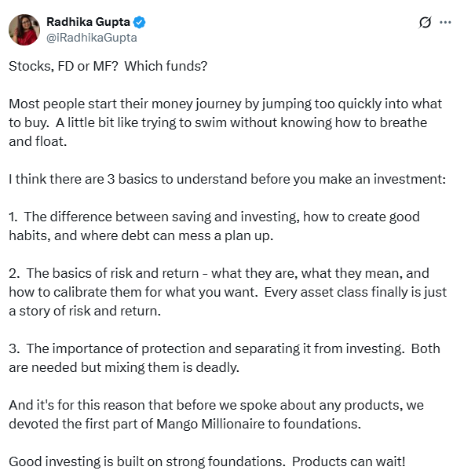Click the phrase 'habits, and where debt'

[x=79, y=235]
